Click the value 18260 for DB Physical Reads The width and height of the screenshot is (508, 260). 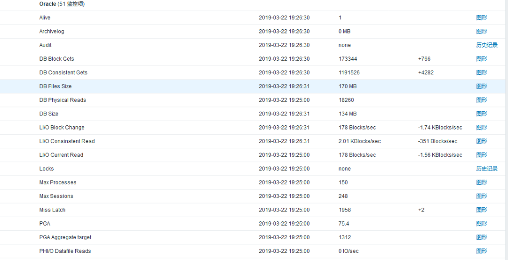[346, 100]
